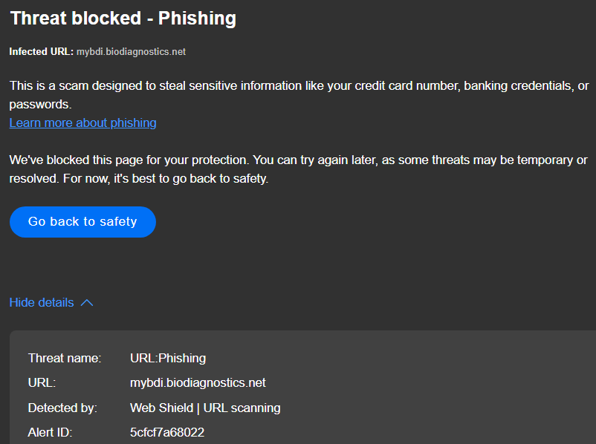Click the chevron arrow beside Hide details
596x444 pixels.
pos(87,303)
